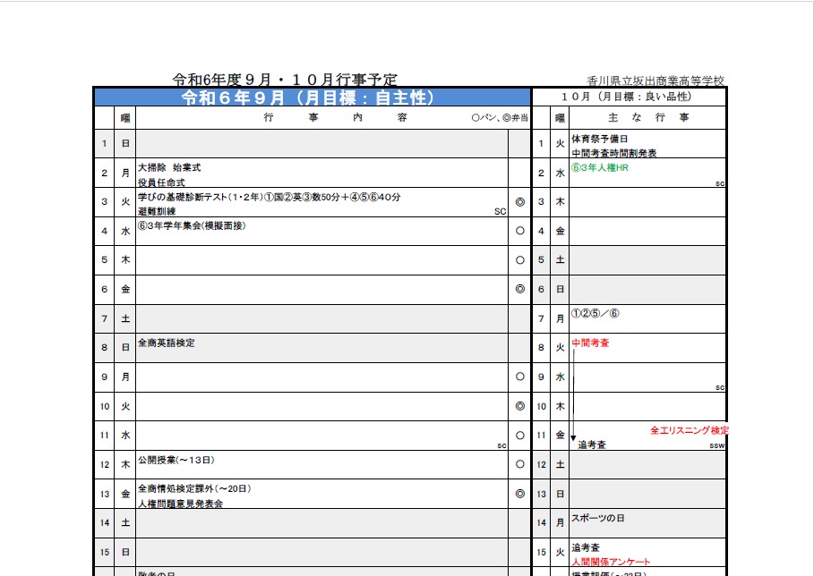Click スポーツの日 on October 14

598,518
